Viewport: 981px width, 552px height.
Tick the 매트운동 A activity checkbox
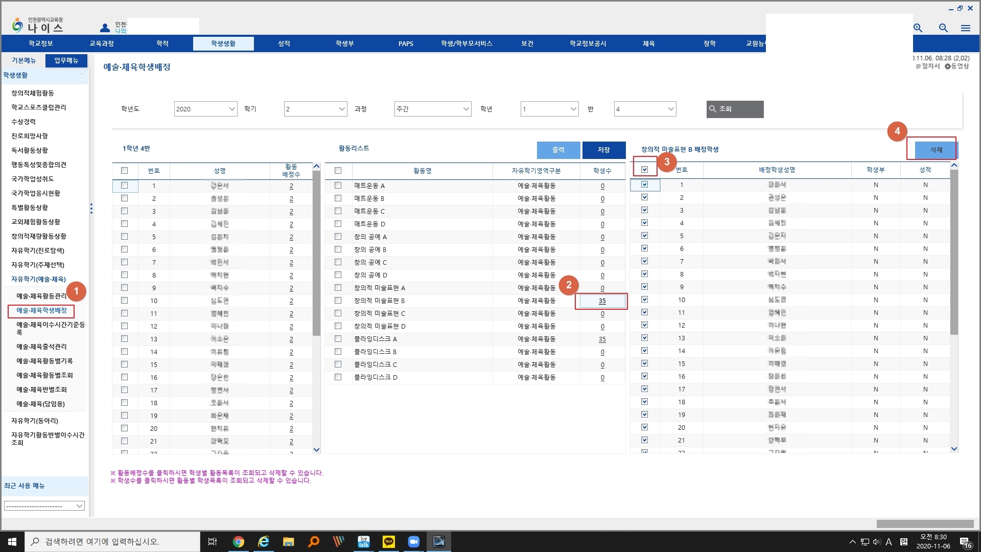338,186
